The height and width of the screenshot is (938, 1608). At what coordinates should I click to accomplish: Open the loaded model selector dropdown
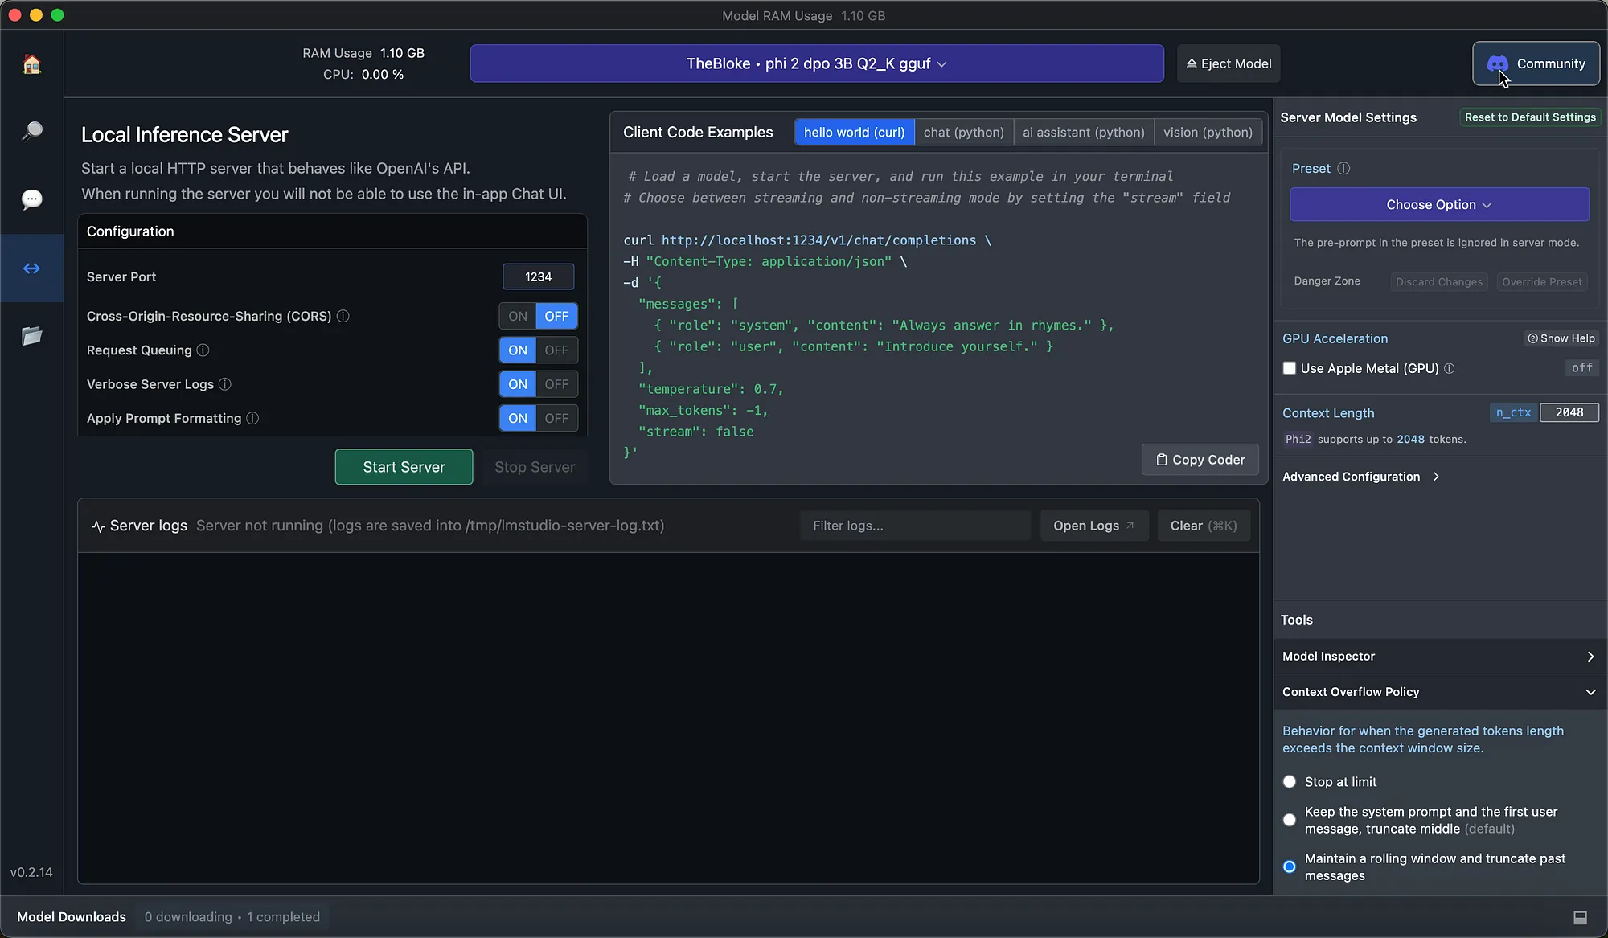pos(816,63)
